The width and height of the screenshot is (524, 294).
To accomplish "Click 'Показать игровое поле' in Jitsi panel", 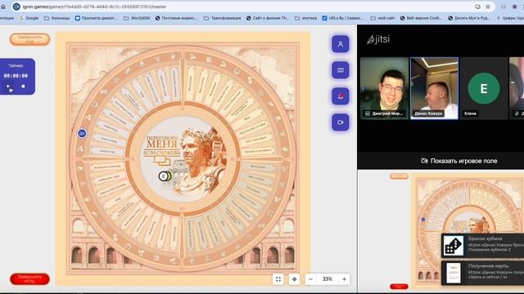I will [x=458, y=161].
